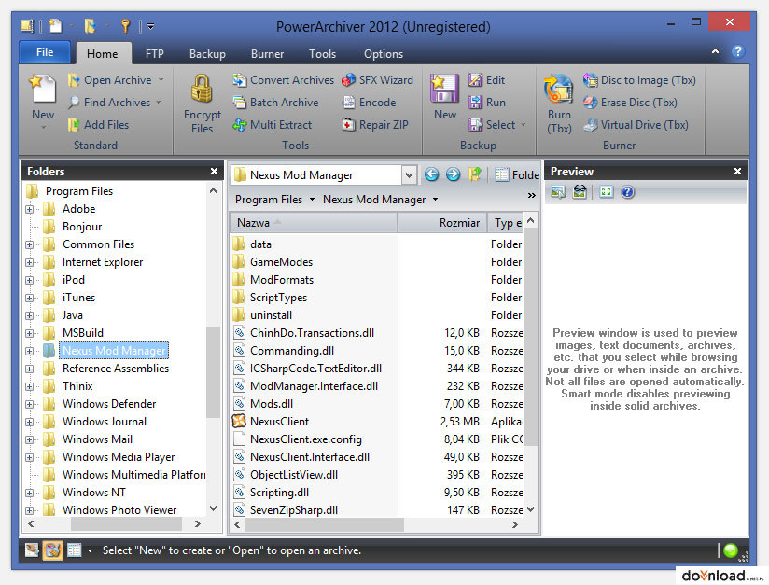769x585 pixels.
Task: Click the first icon in Preview toolbar
Action: point(558,191)
